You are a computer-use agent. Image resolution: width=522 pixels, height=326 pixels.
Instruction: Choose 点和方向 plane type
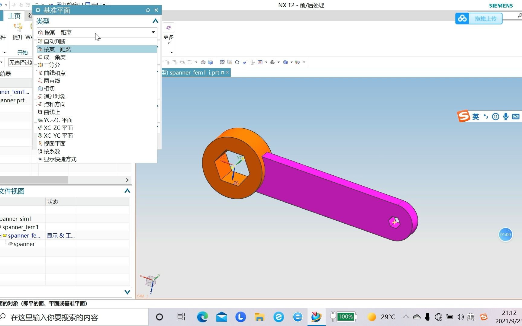(x=97, y=104)
